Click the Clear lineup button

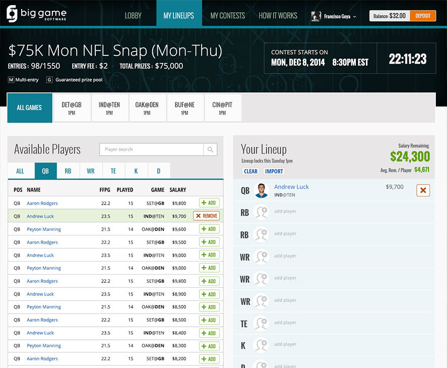point(250,171)
